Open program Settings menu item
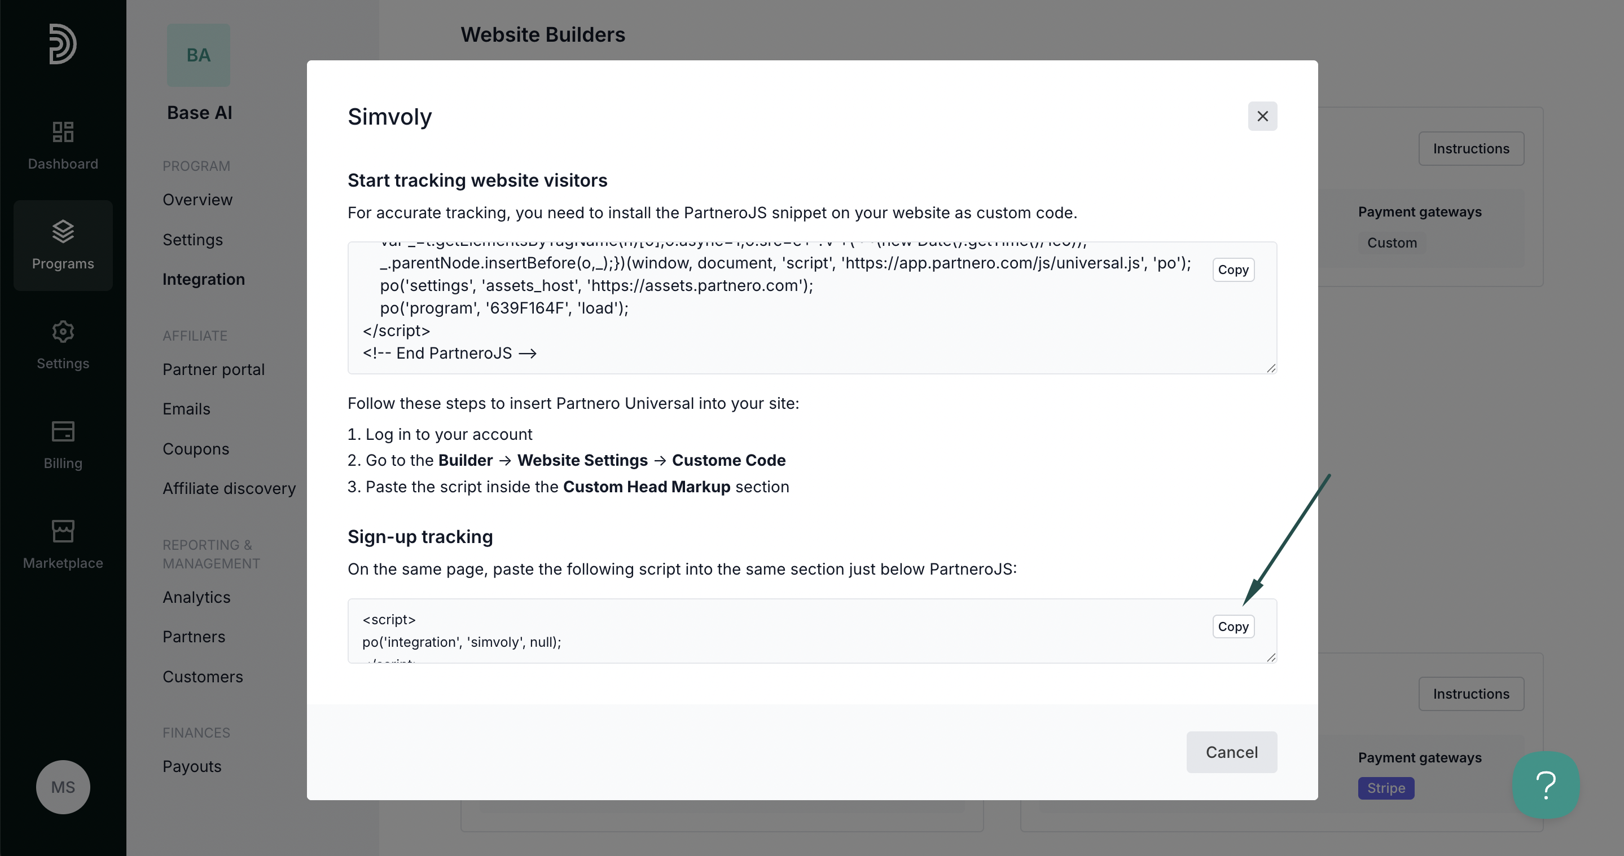The height and width of the screenshot is (856, 1624). (x=192, y=239)
